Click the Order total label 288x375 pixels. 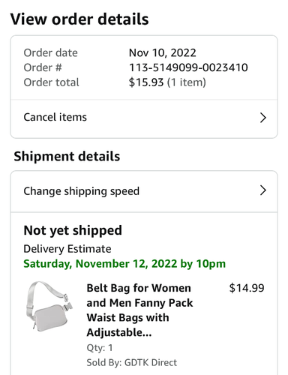point(51,82)
